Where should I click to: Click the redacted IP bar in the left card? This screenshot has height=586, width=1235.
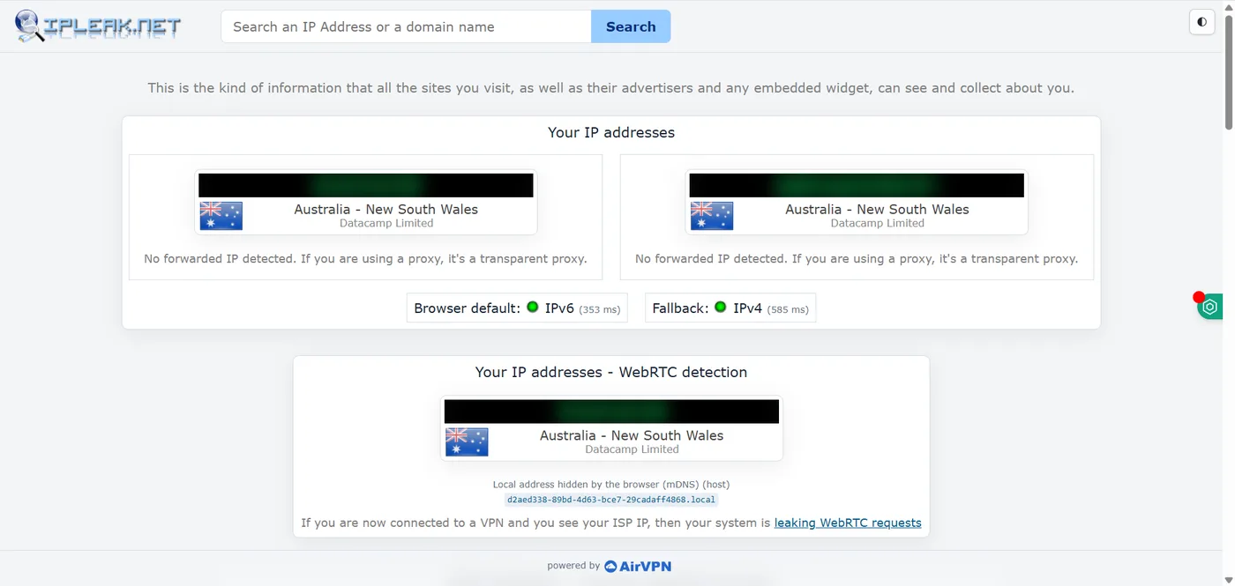pyautogui.click(x=366, y=185)
